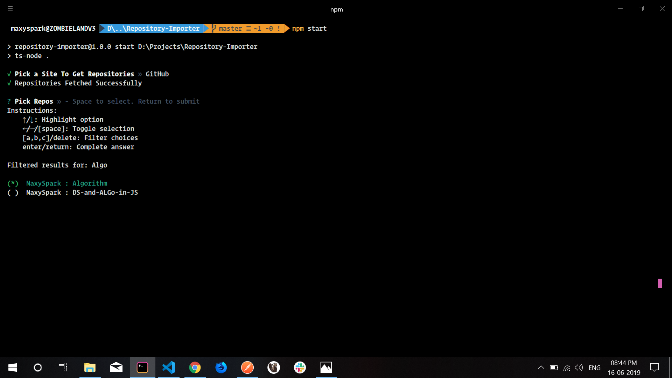Image resolution: width=672 pixels, height=378 pixels.
Task: Open the Photos app from taskbar
Action: point(326,367)
